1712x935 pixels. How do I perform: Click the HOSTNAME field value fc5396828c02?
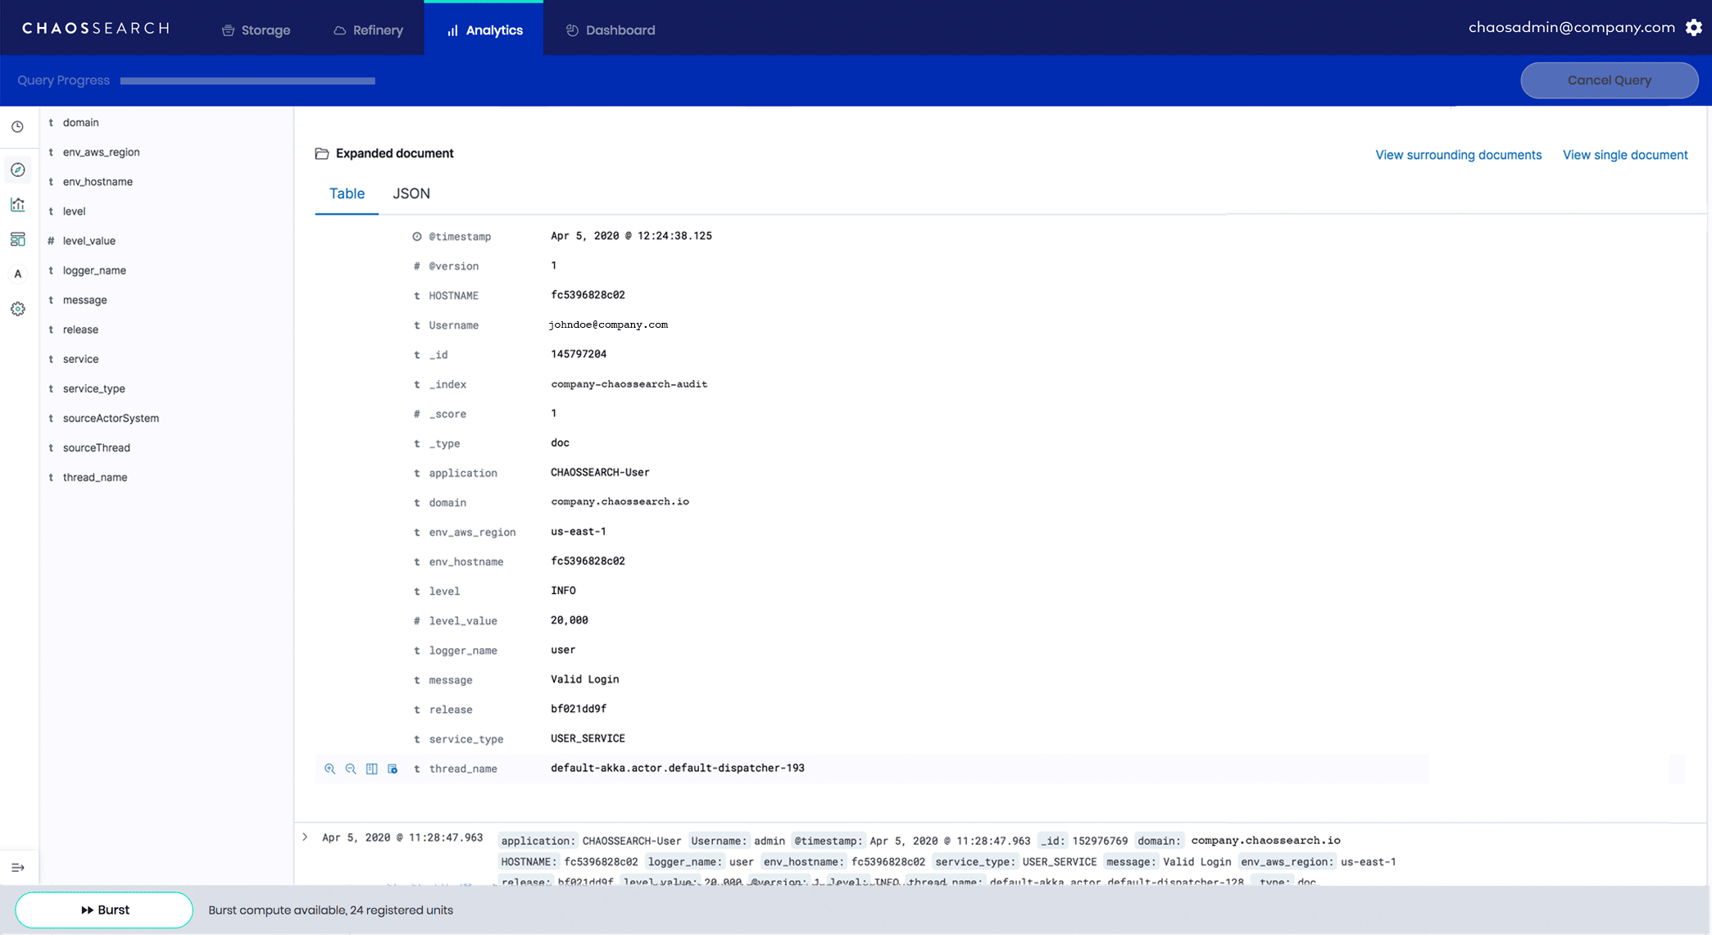[588, 295]
